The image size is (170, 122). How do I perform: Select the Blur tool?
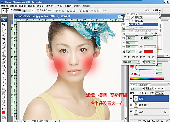[4, 70]
